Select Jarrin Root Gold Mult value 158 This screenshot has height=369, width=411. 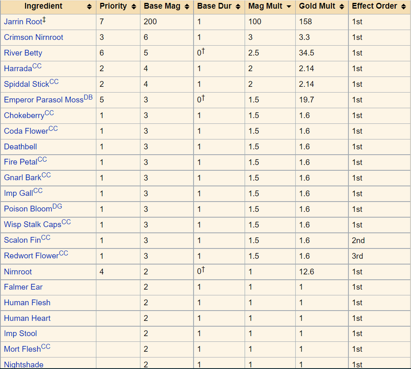pyautogui.click(x=305, y=21)
